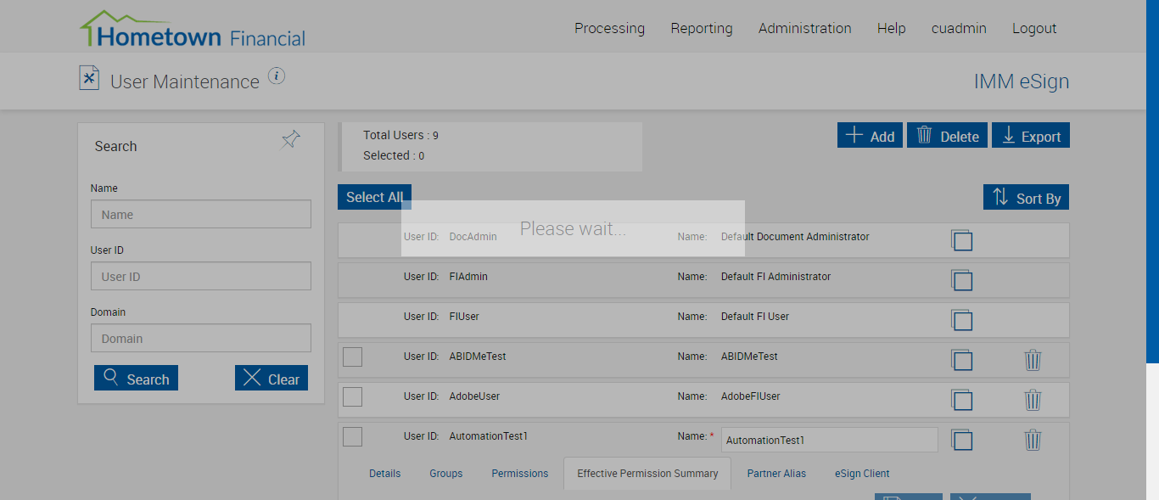
Task: Click the copy icon for FIAdmin user
Action: click(x=961, y=280)
